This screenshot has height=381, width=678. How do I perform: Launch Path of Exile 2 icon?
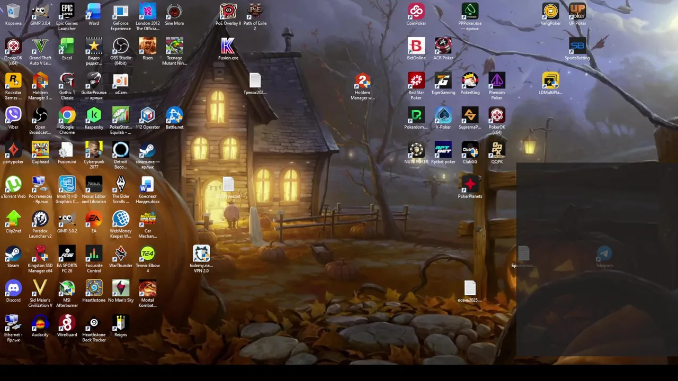pos(255,17)
